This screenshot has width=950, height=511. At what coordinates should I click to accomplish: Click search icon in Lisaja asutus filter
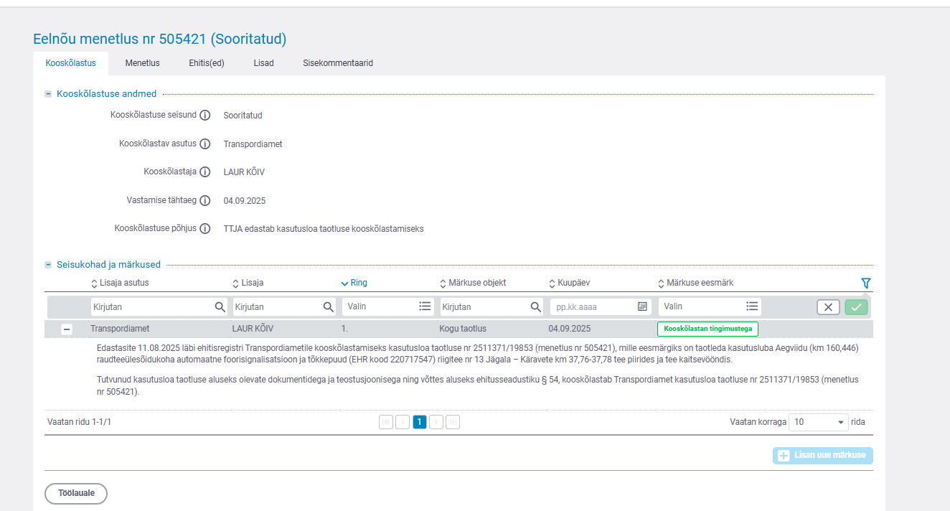pos(220,306)
